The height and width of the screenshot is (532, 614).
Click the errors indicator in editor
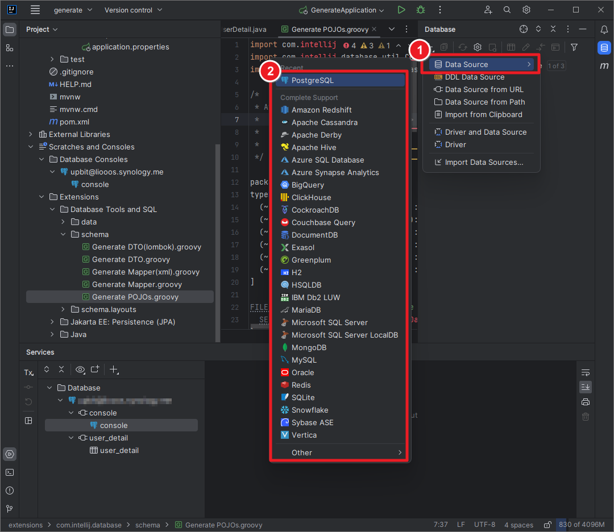[350, 46]
